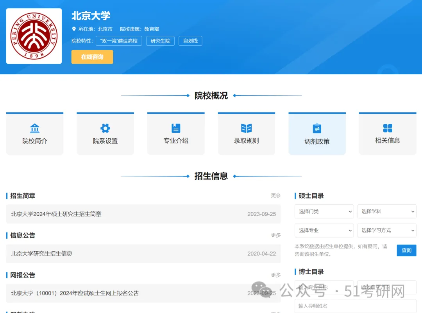Click the 自划线 tag
Image resolution: width=422 pixels, height=313 pixels.
coord(190,41)
